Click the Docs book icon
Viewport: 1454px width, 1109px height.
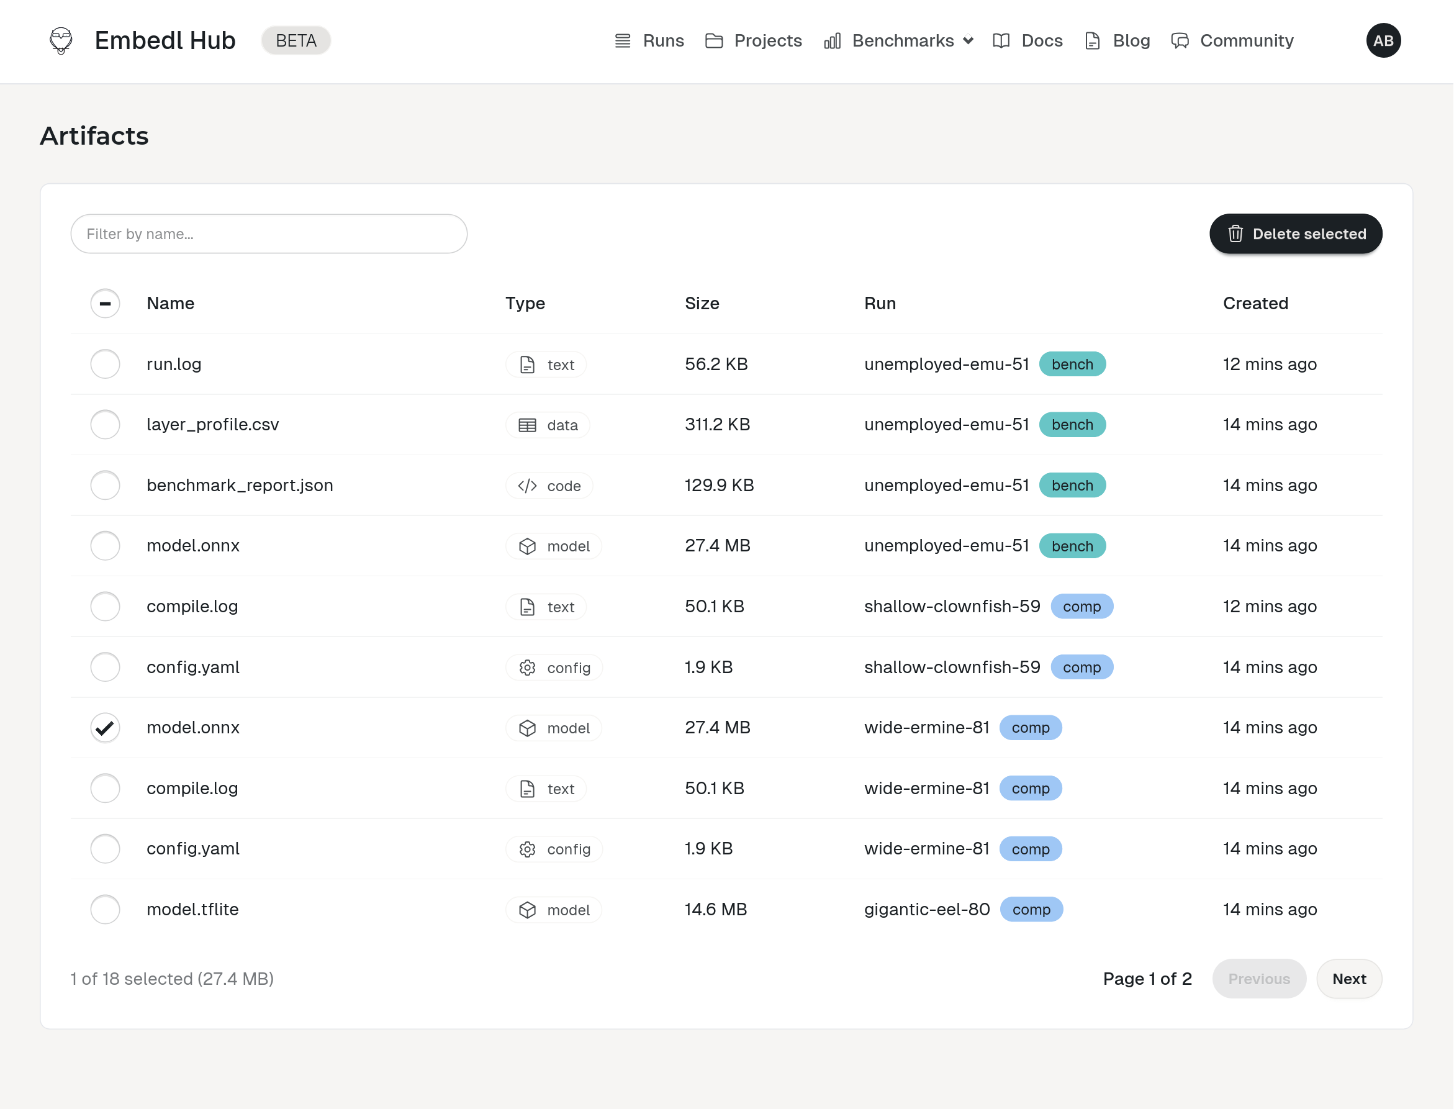pos(1001,41)
